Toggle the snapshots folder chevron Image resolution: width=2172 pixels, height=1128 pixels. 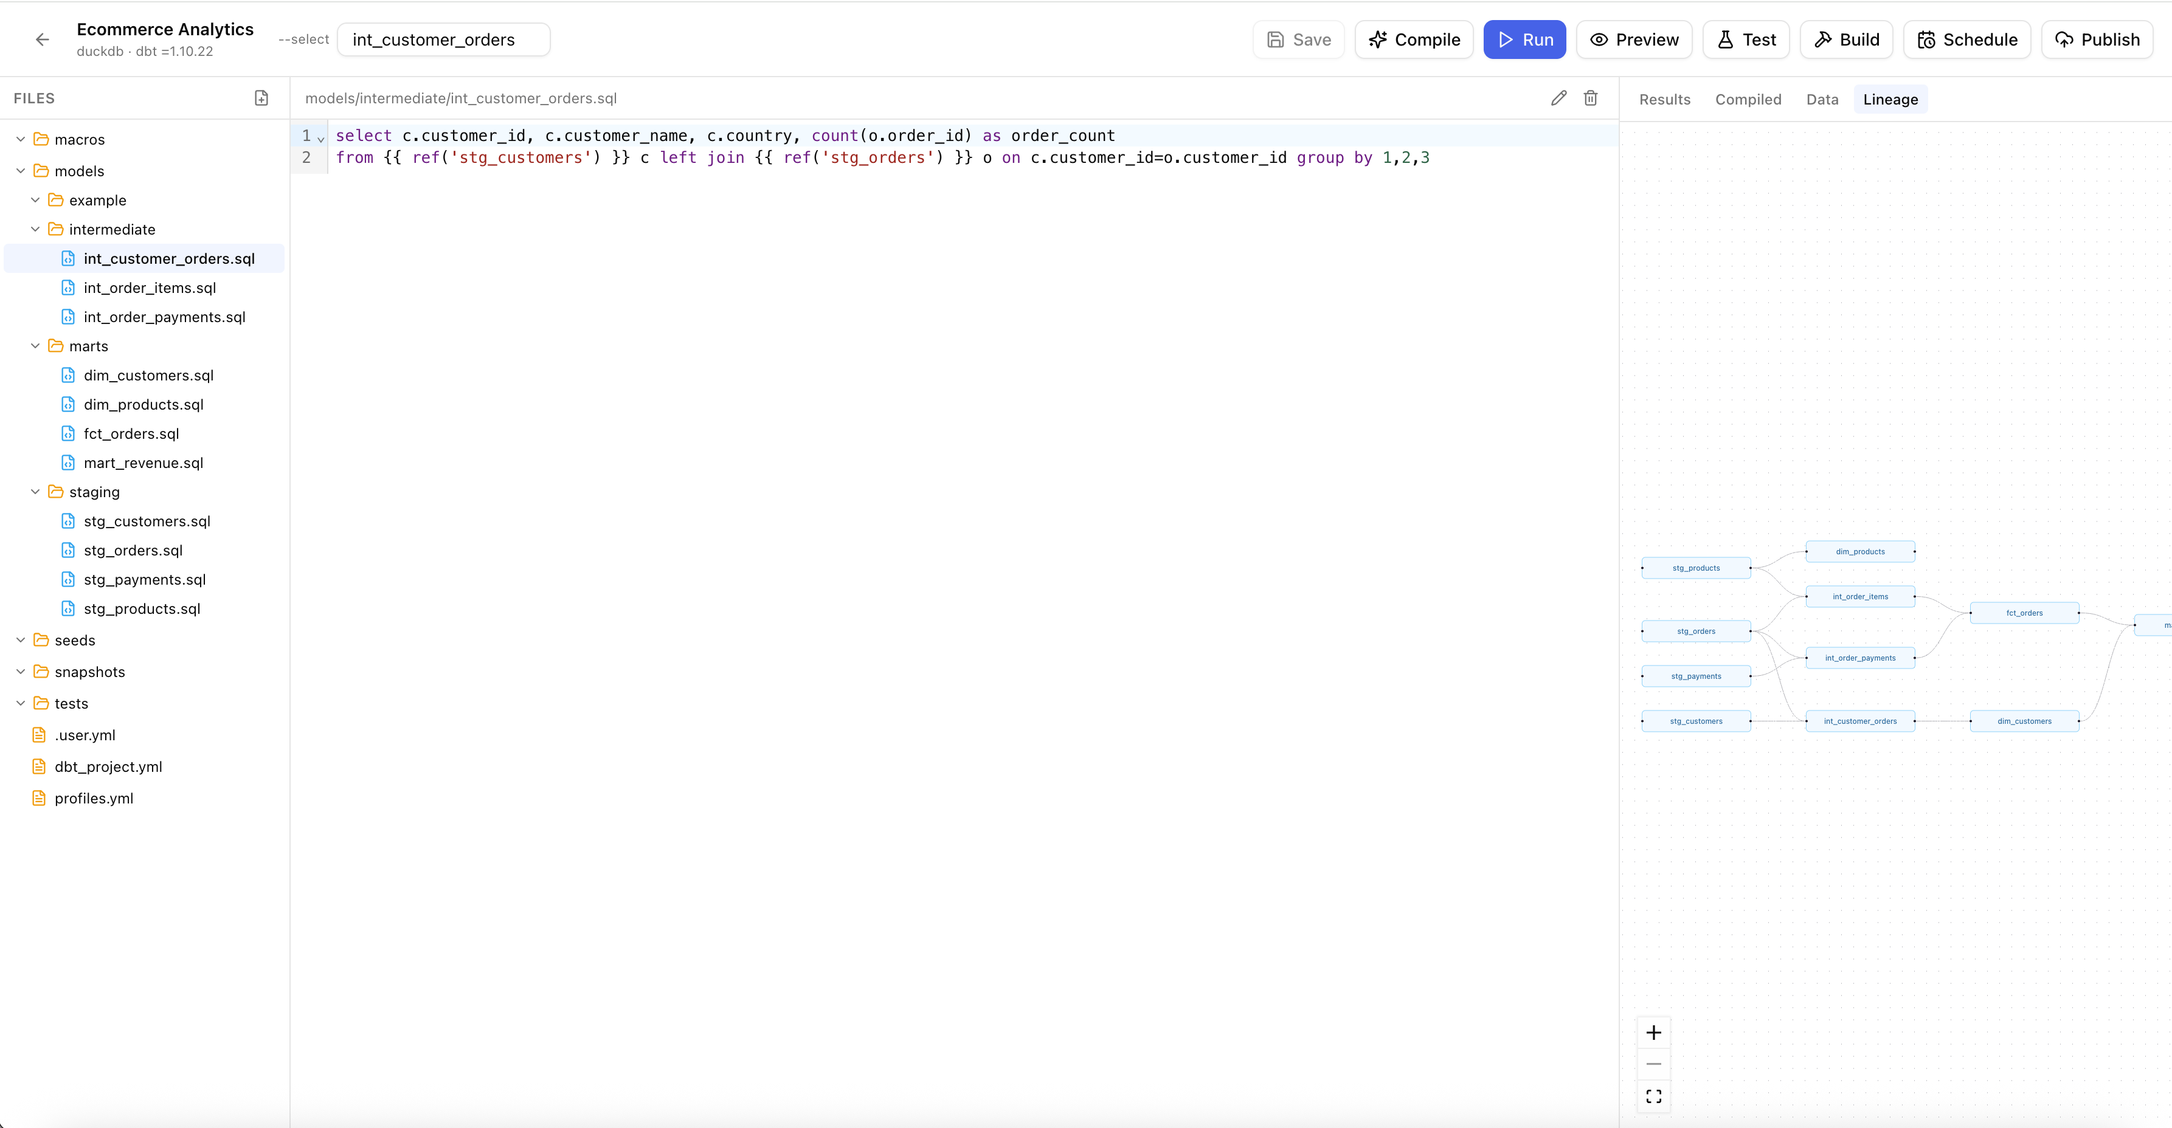pyautogui.click(x=20, y=672)
